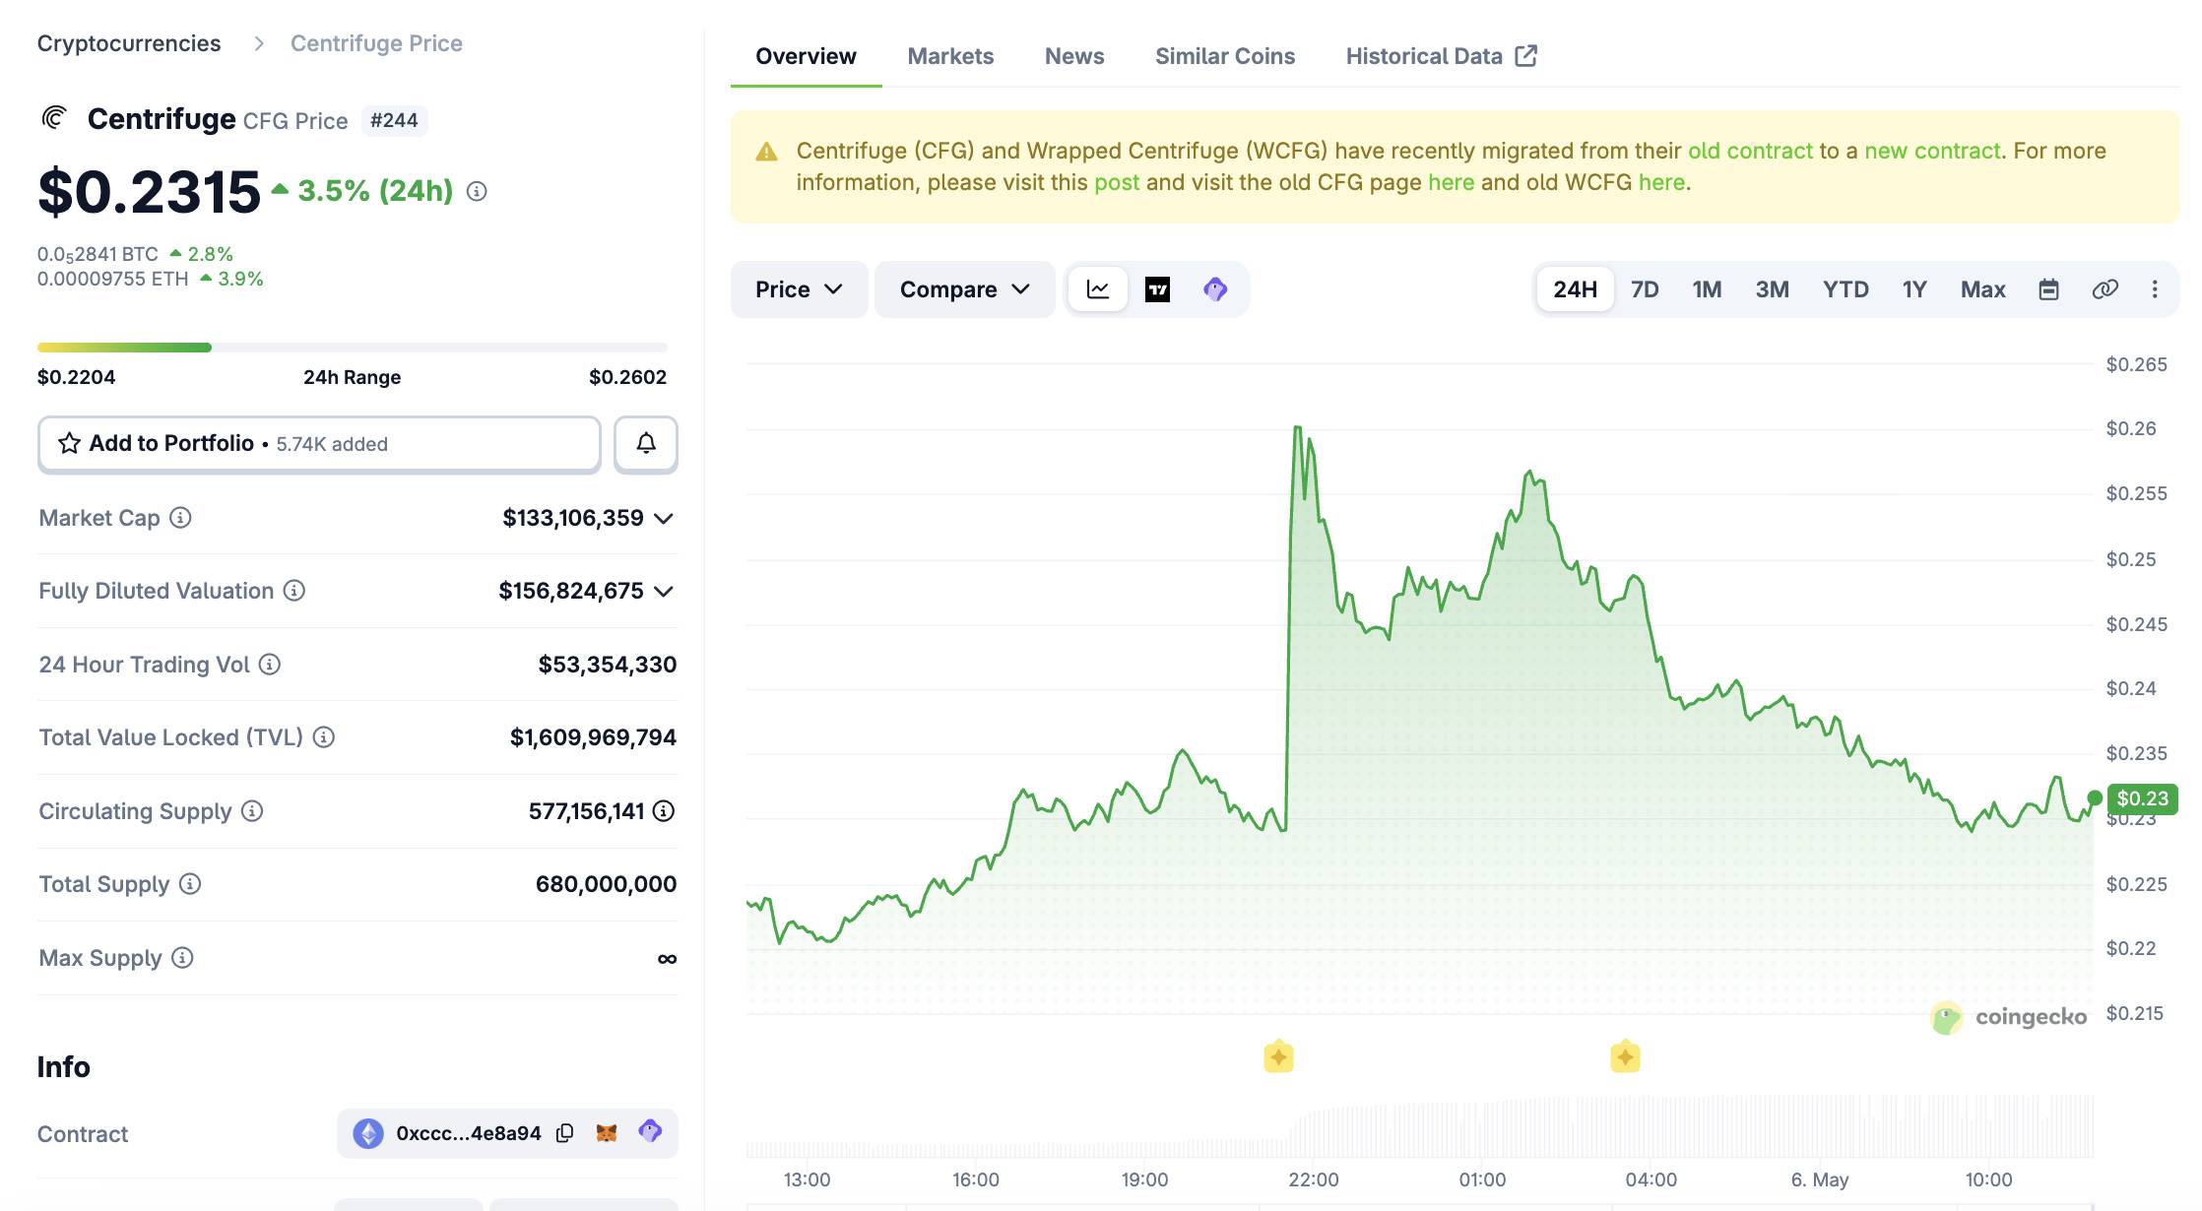Open the Compare dropdown
The height and width of the screenshot is (1211, 2202).
pos(964,289)
